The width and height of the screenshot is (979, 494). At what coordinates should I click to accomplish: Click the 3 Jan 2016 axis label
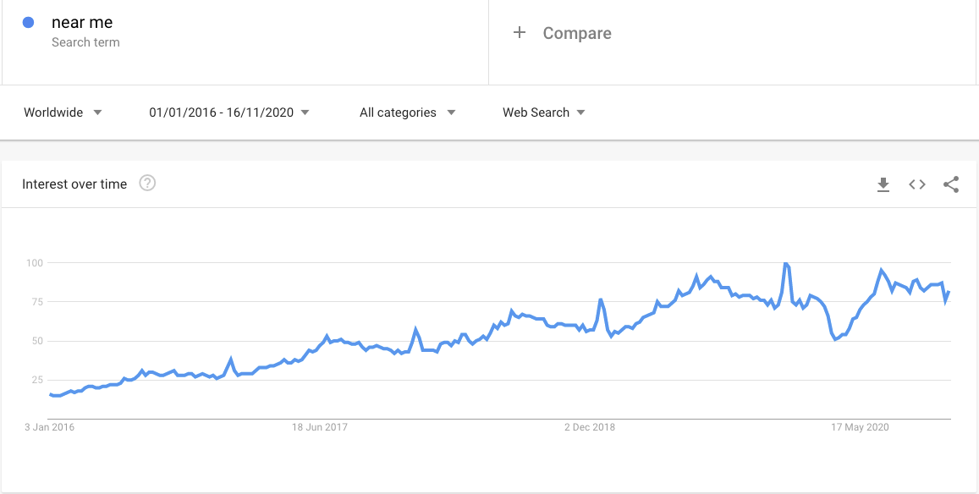(49, 427)
